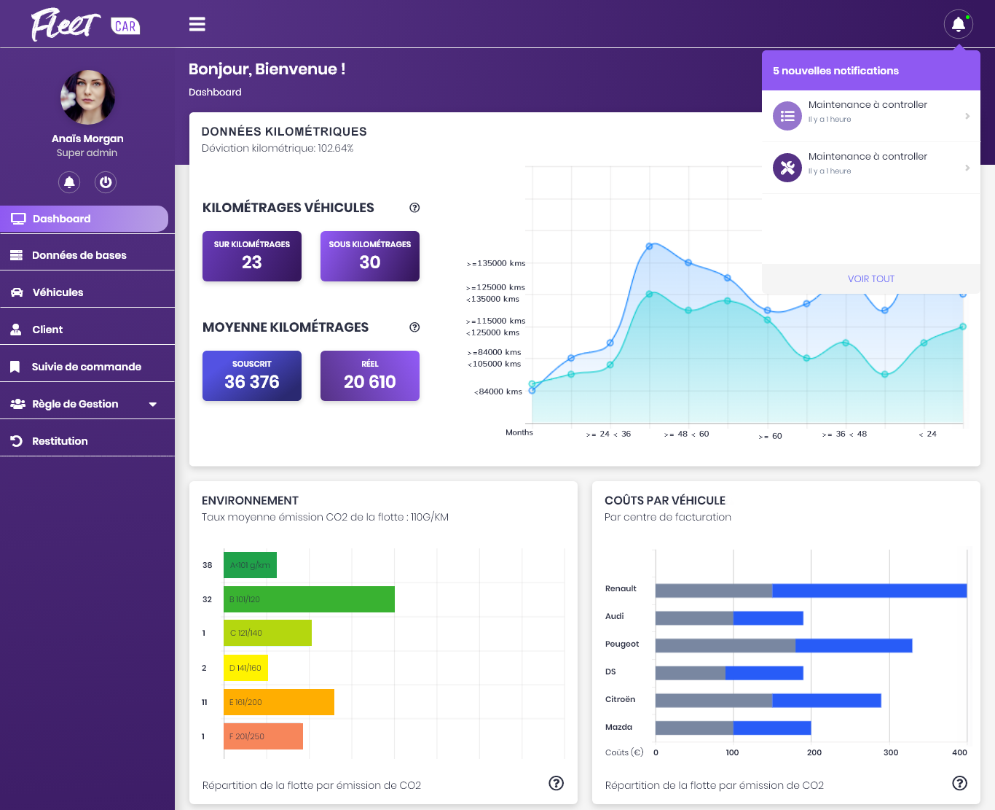Click the power logout icon under profile
This screenshot has height=810, width=995.
click(106, 182)
